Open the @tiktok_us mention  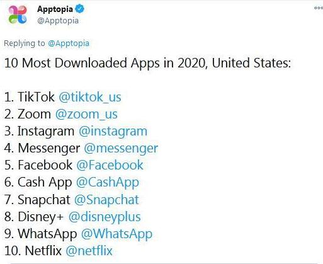[90, 97]
